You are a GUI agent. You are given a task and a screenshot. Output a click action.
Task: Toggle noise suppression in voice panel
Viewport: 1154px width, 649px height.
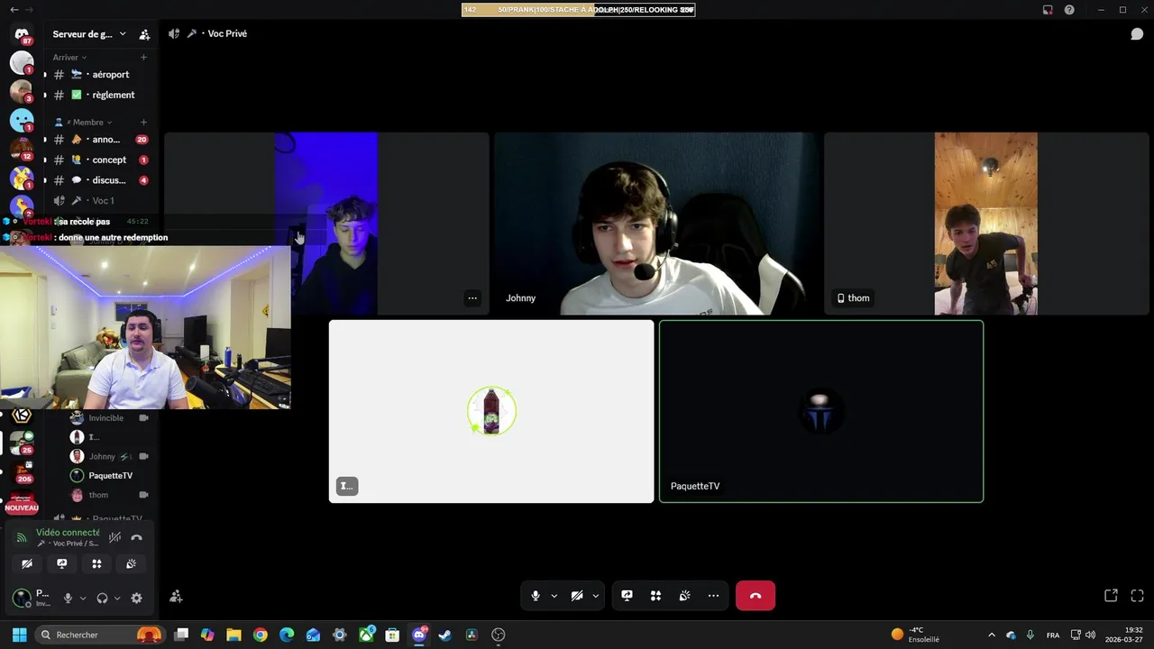coord(114,537)
